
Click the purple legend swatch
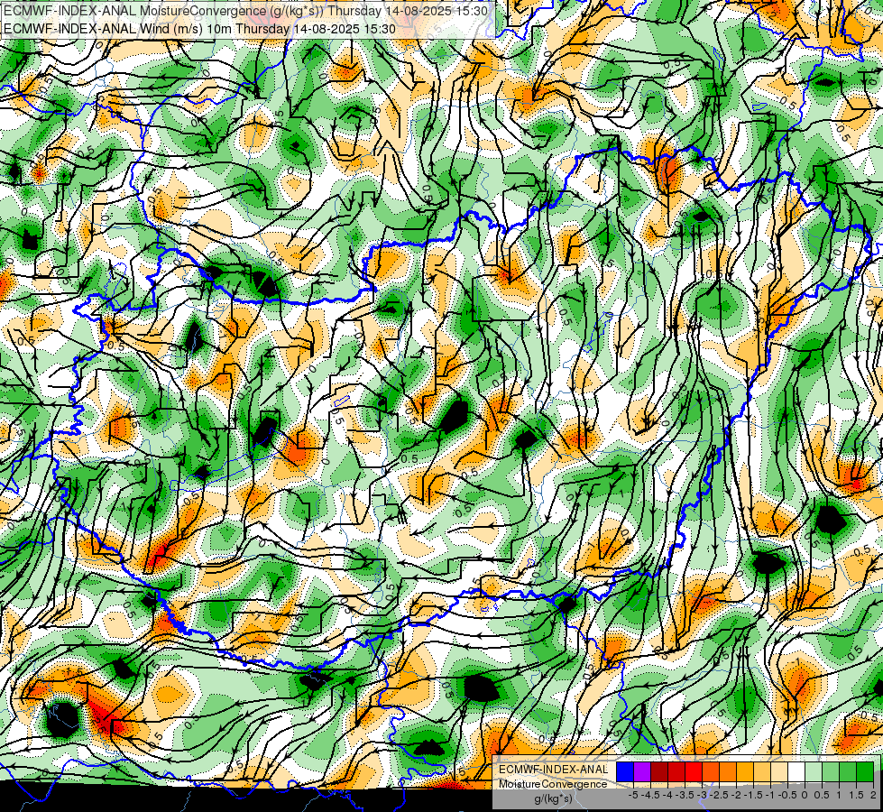point(642,772)
